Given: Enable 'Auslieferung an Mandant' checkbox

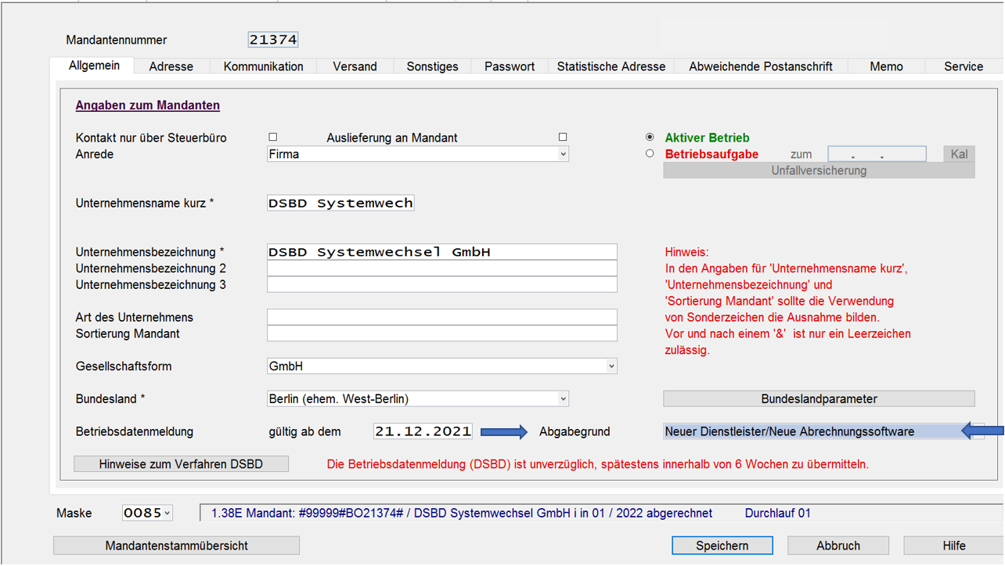Looking at the screenshot, I should pos(562,138).
